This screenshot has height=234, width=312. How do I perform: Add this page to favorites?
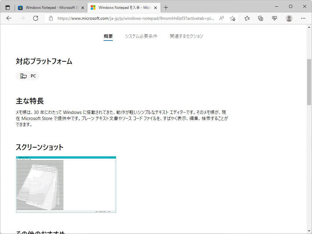[x=233, y=18]
